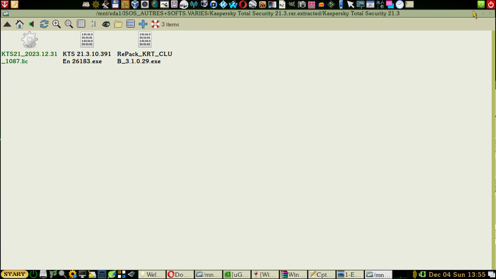Switch to the '[uG…' taskbar window

point(236,274)
